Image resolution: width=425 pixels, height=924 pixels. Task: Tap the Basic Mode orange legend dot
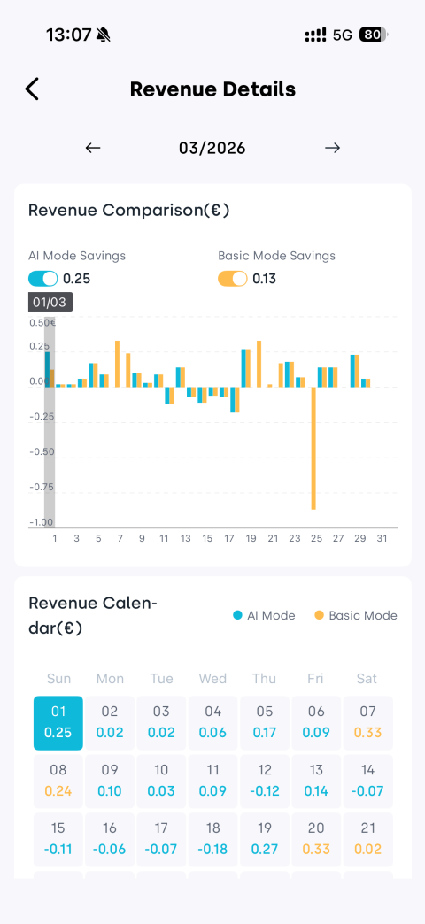[x=319, y=615]
